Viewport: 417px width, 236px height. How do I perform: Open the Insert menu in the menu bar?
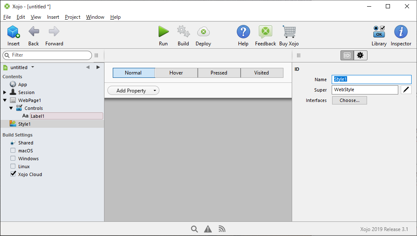(53, 17)
